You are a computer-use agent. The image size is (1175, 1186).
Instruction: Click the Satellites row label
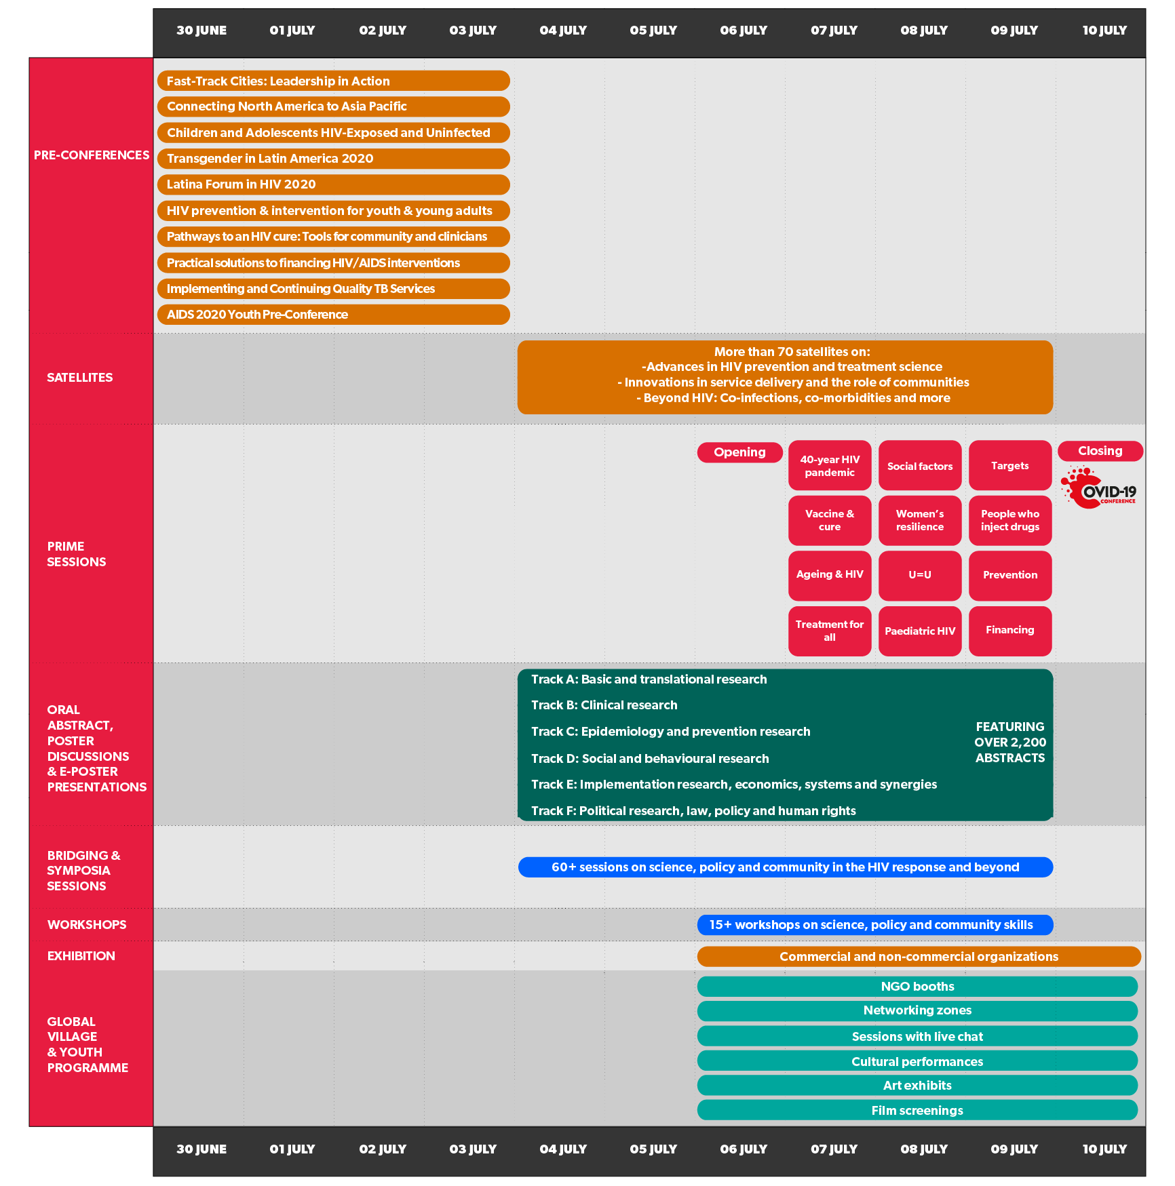[80, 378]
